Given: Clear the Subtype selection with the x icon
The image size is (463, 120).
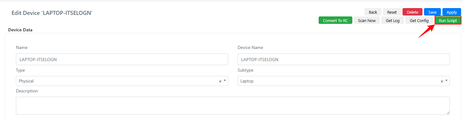Looking at the screenshot, I should coord(442,81).
